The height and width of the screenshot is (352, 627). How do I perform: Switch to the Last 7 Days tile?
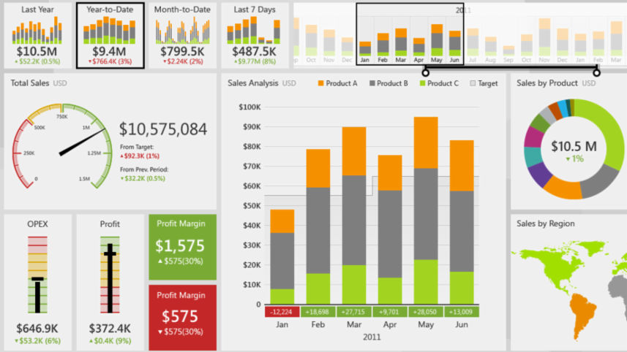click(x=254, y=34)
